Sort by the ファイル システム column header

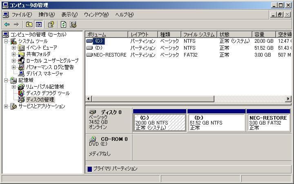(x=199, y=35)
